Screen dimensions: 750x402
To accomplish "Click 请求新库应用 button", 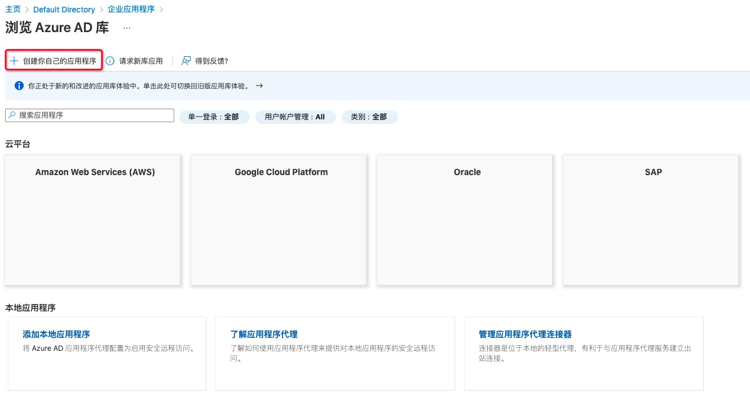I will point(134,61).
